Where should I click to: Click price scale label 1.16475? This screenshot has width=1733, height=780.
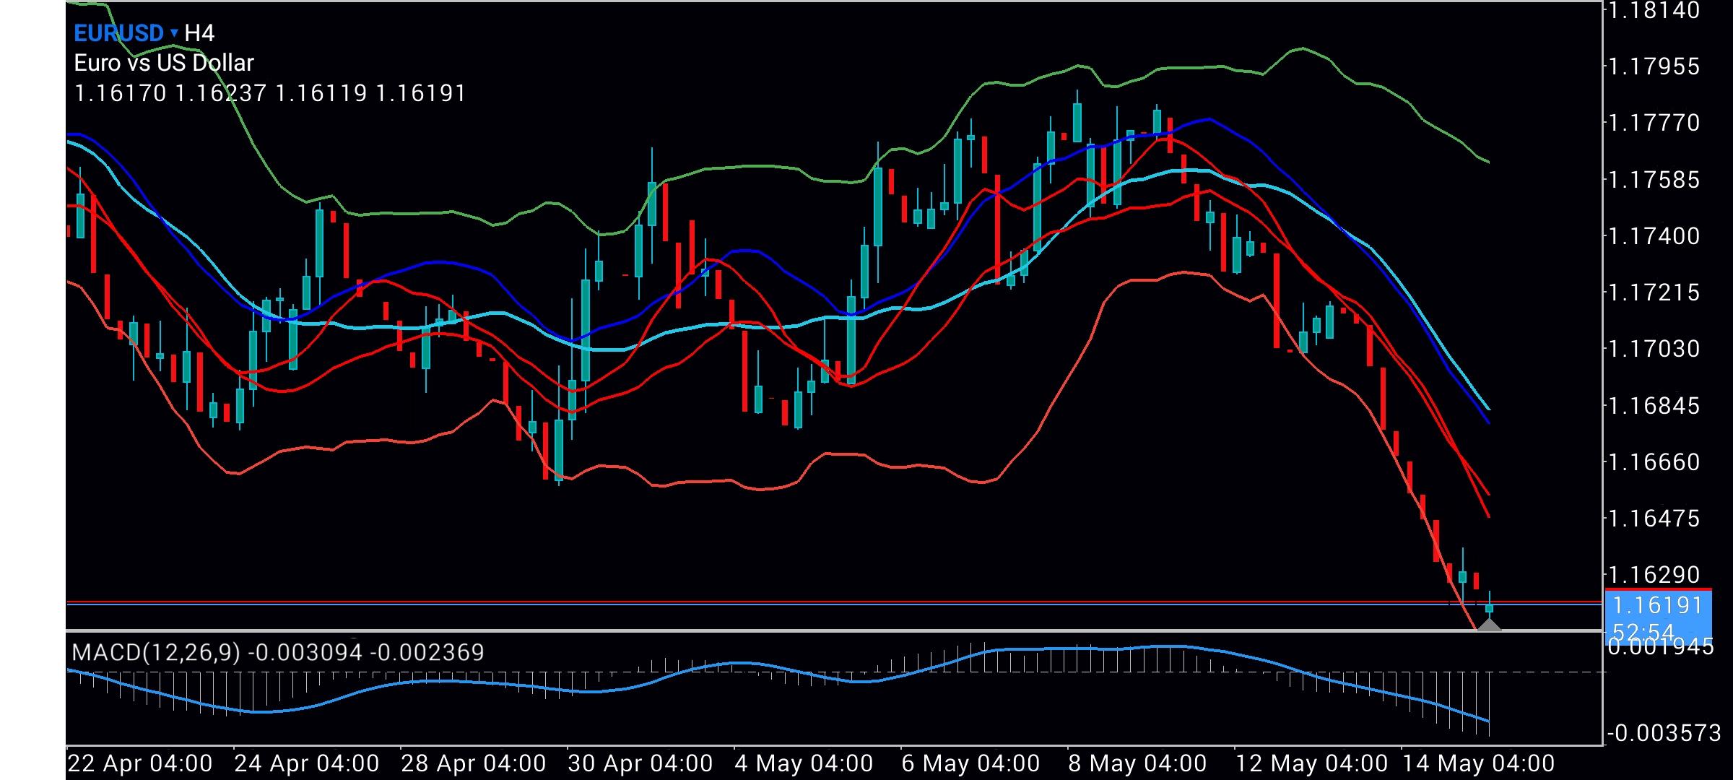[1653, 518]
